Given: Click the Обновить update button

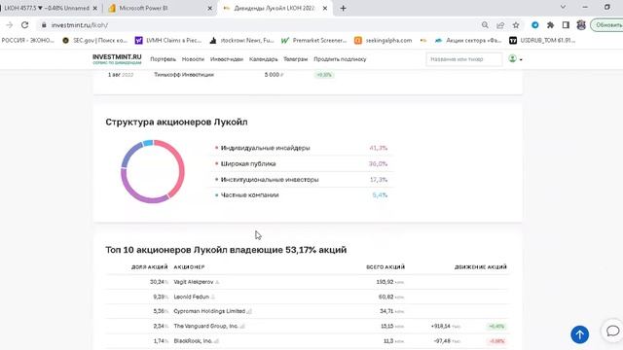Looking at the screenshot, I should coord(607,25).
